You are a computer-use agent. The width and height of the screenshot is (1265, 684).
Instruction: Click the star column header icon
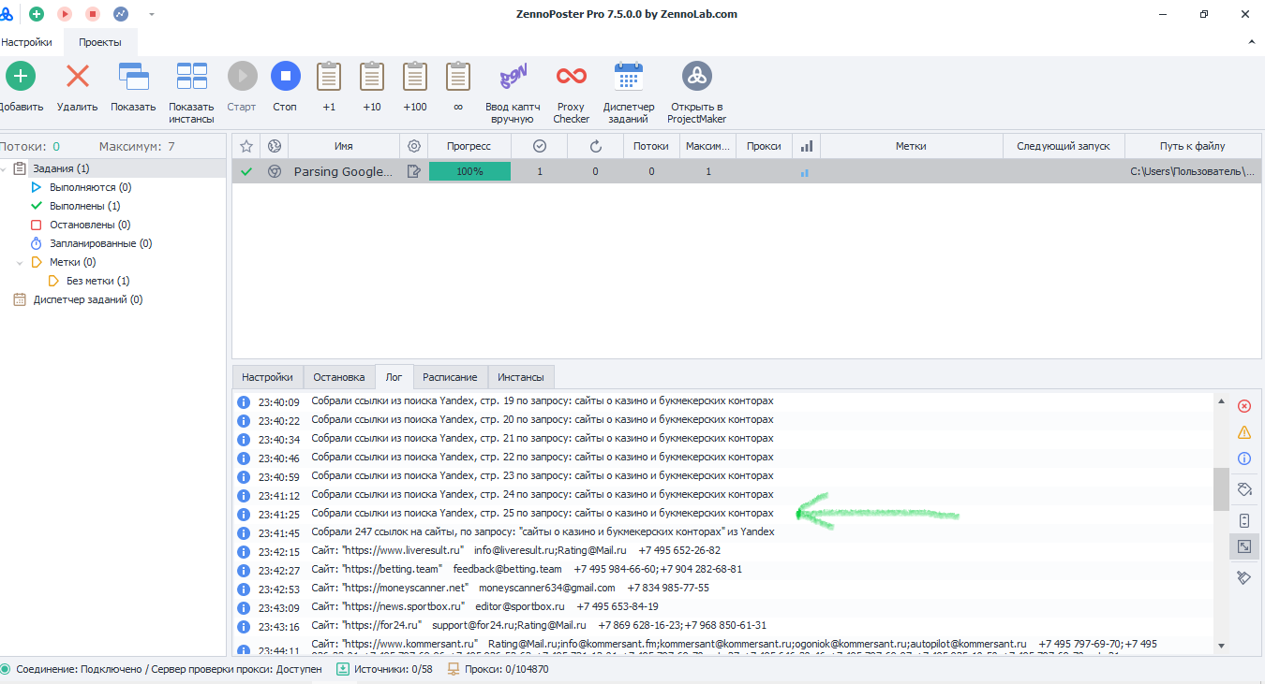pyautogui.click(x=246, y=146)
